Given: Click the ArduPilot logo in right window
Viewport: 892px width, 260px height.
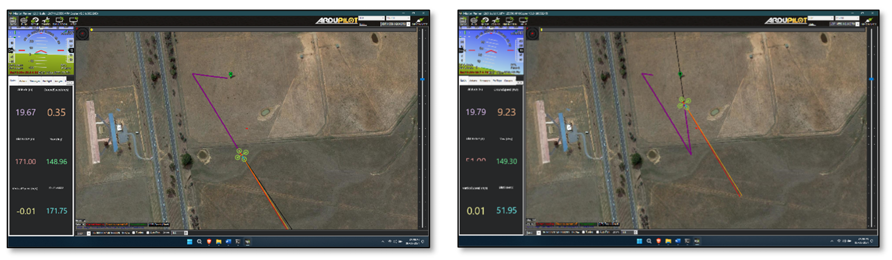Looking at the screenshot, I should [786, 20].
